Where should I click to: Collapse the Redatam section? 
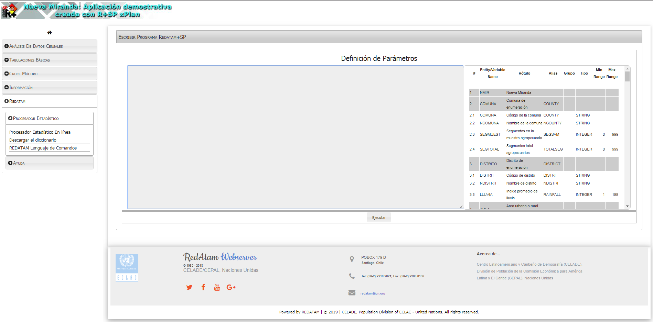click(50, 101)
